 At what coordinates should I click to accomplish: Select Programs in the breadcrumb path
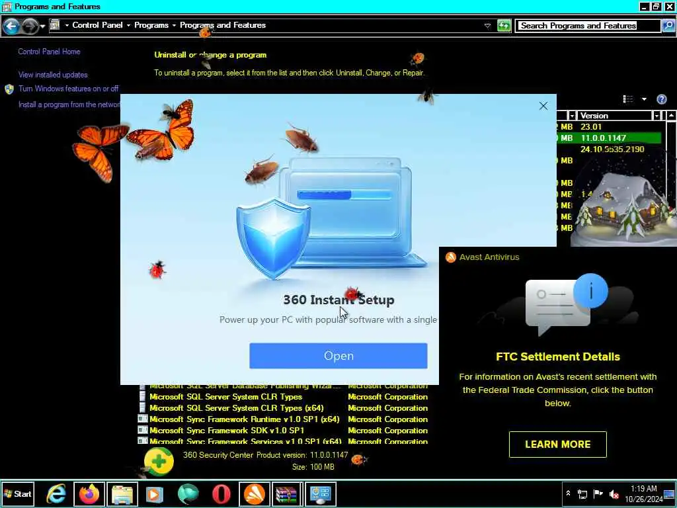coord(151,25)
